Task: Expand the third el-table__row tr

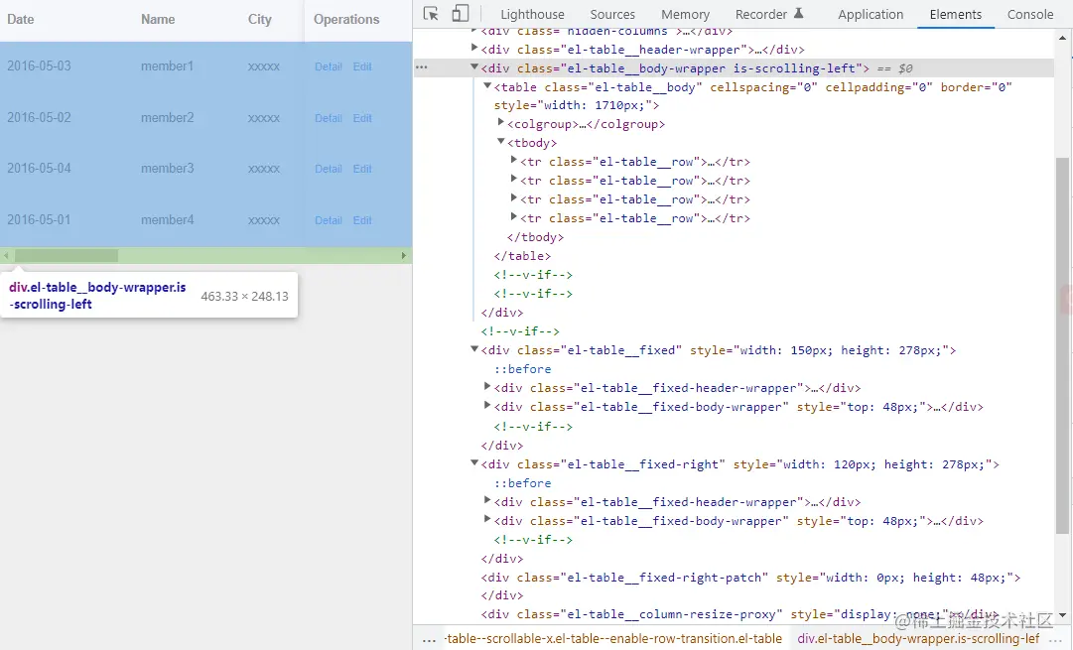Action: coord(514,197)
